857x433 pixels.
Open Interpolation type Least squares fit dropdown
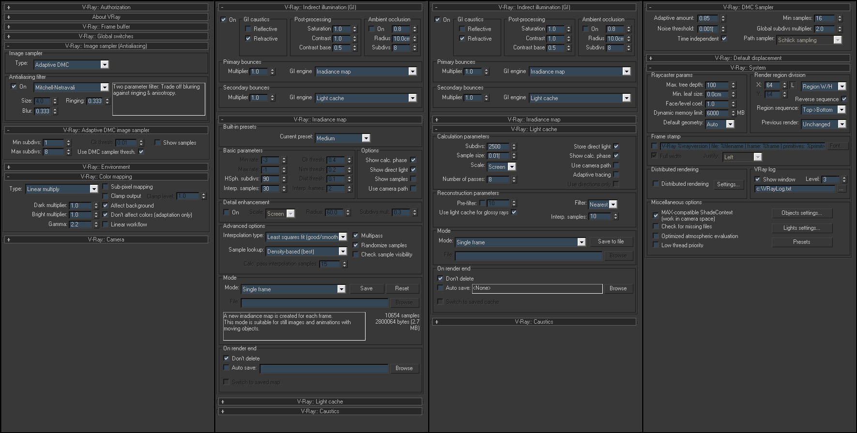pos(306,237)
